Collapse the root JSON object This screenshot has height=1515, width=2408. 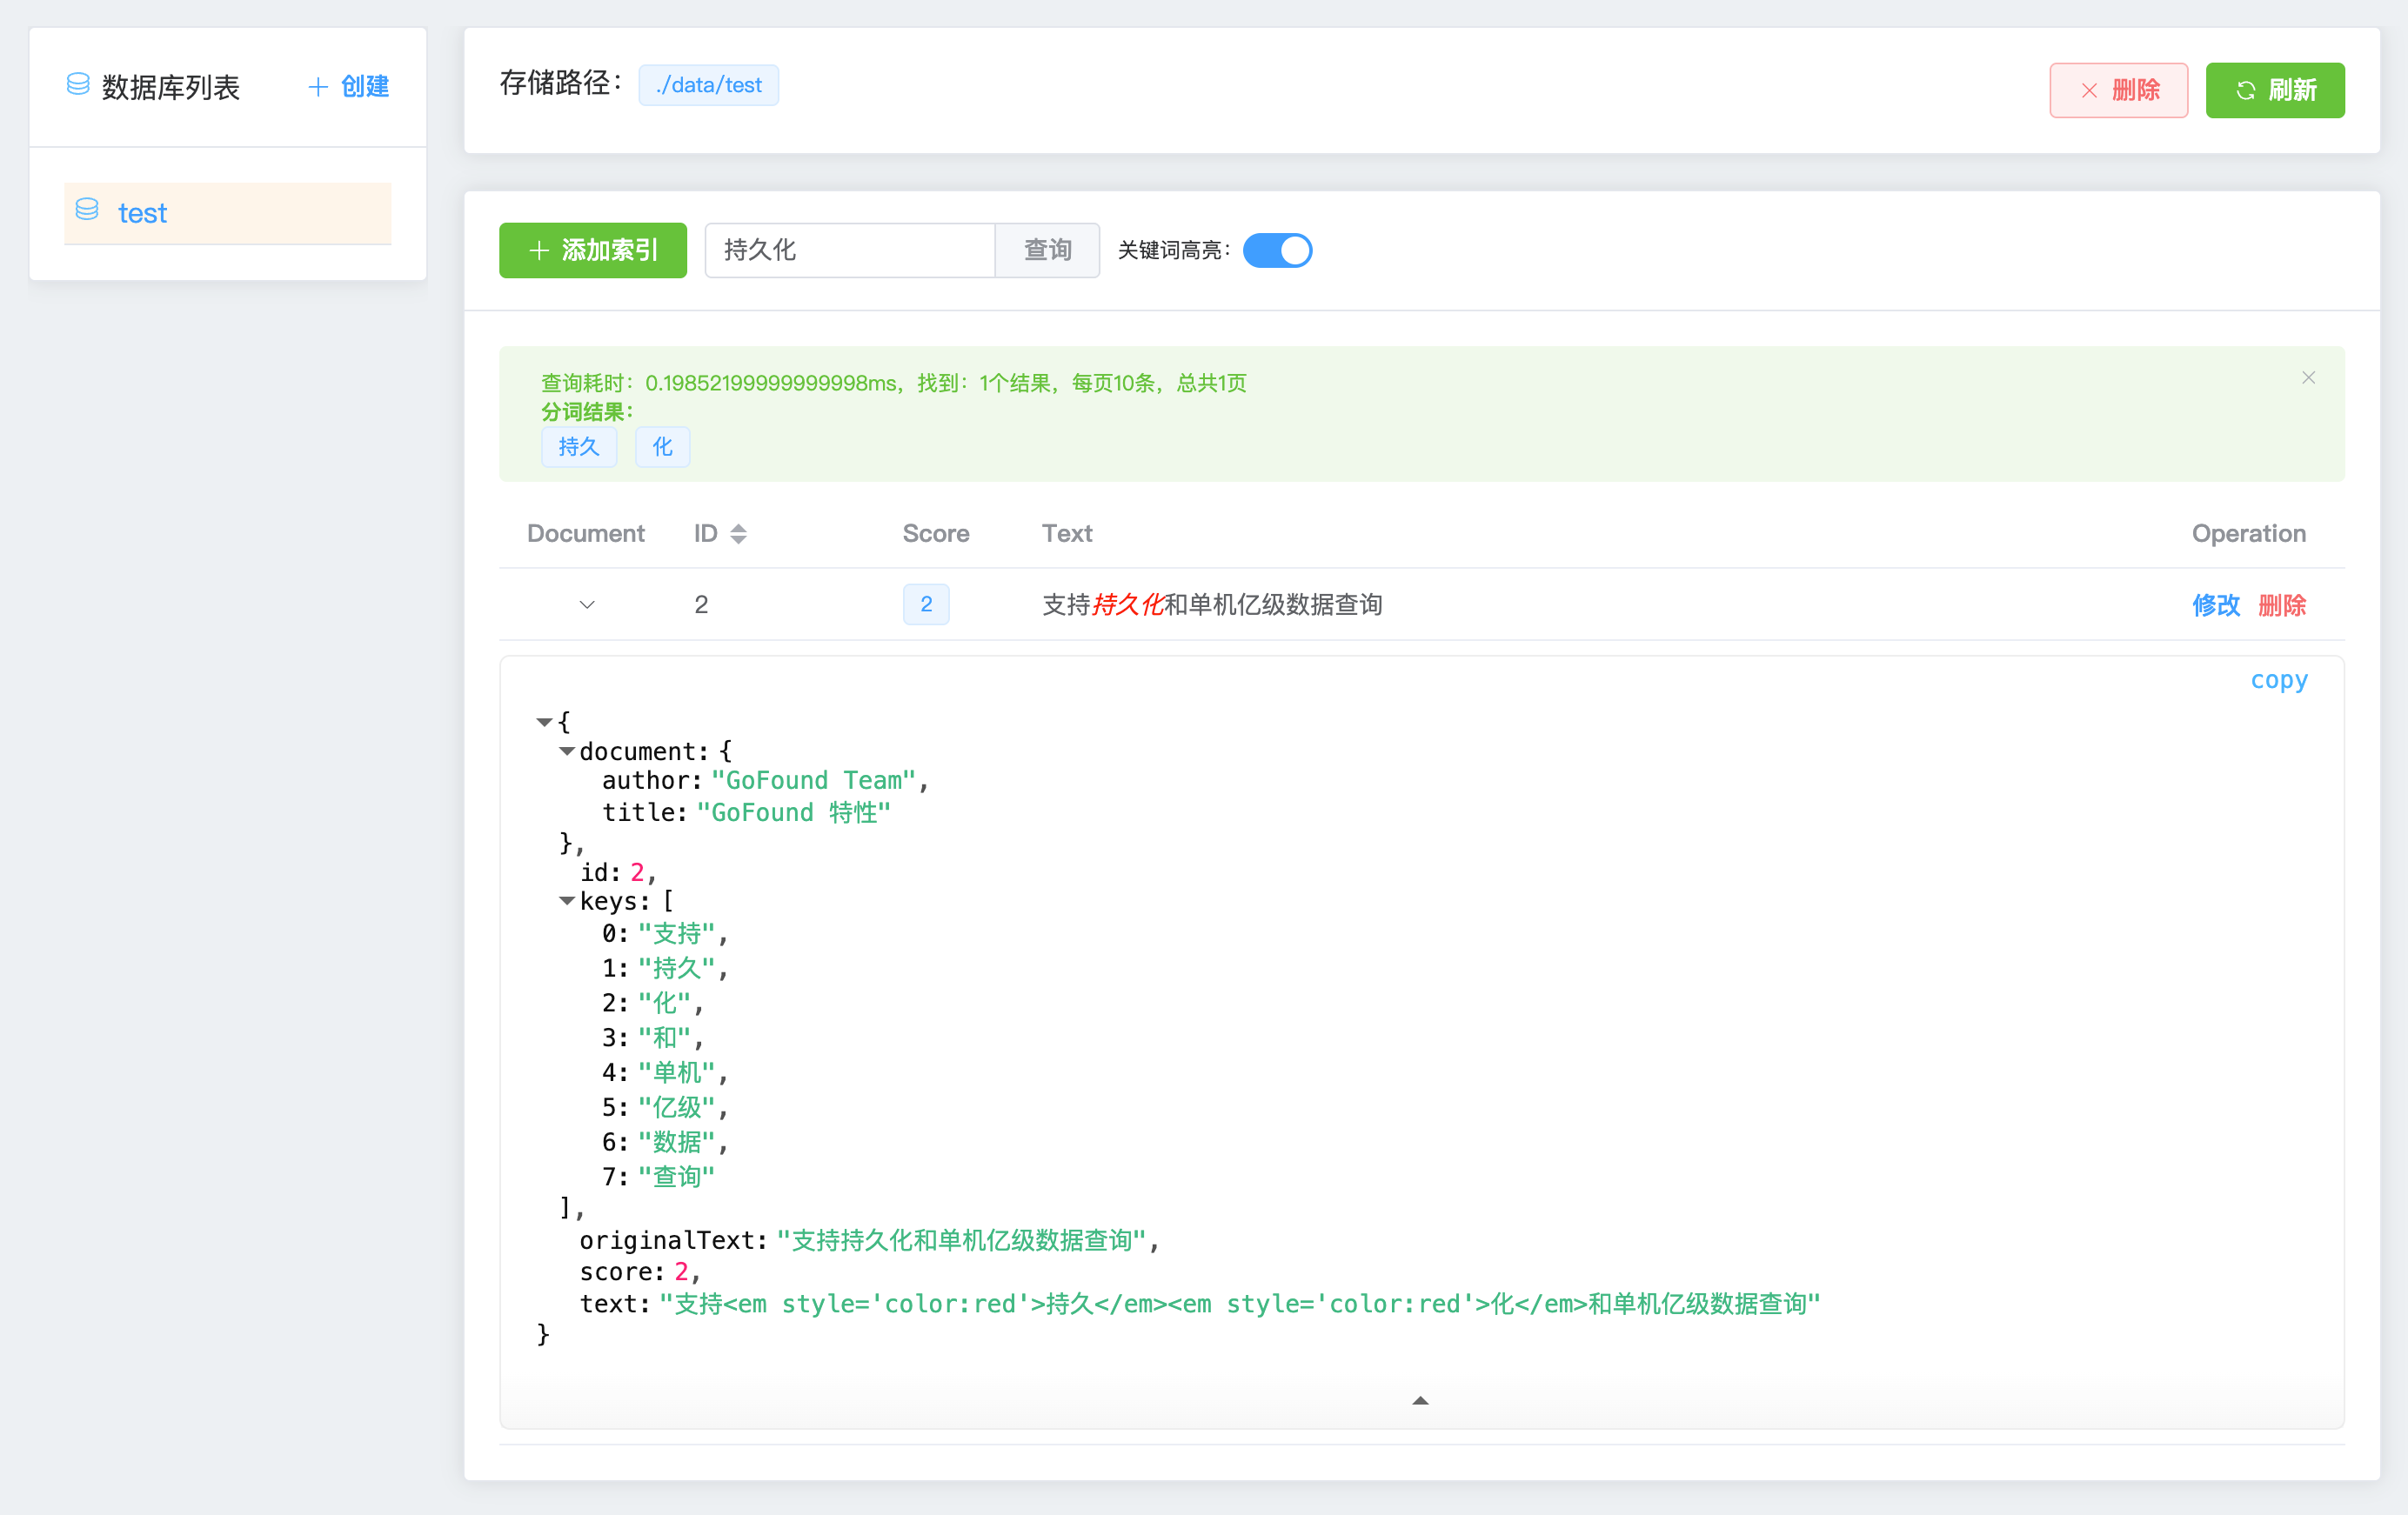click(x=544, y=721)
